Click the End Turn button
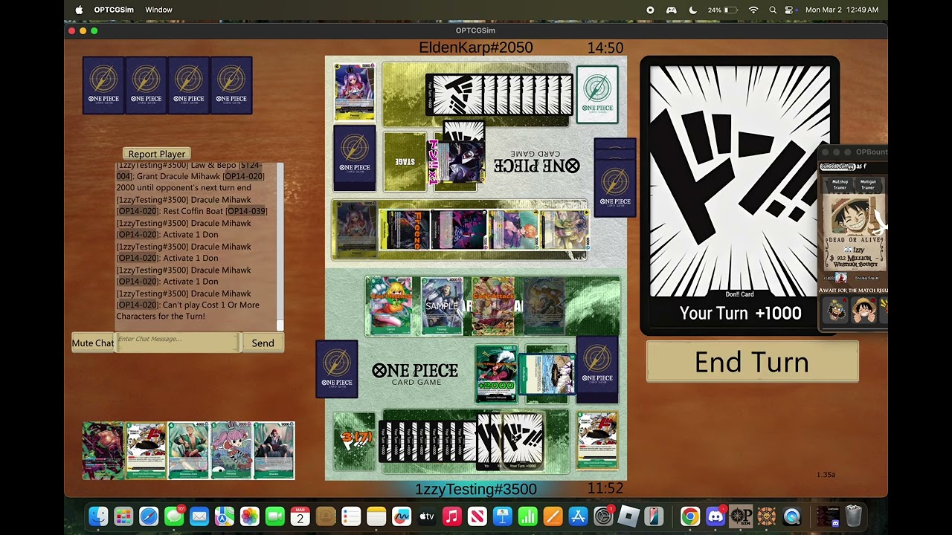 [752, 362]
